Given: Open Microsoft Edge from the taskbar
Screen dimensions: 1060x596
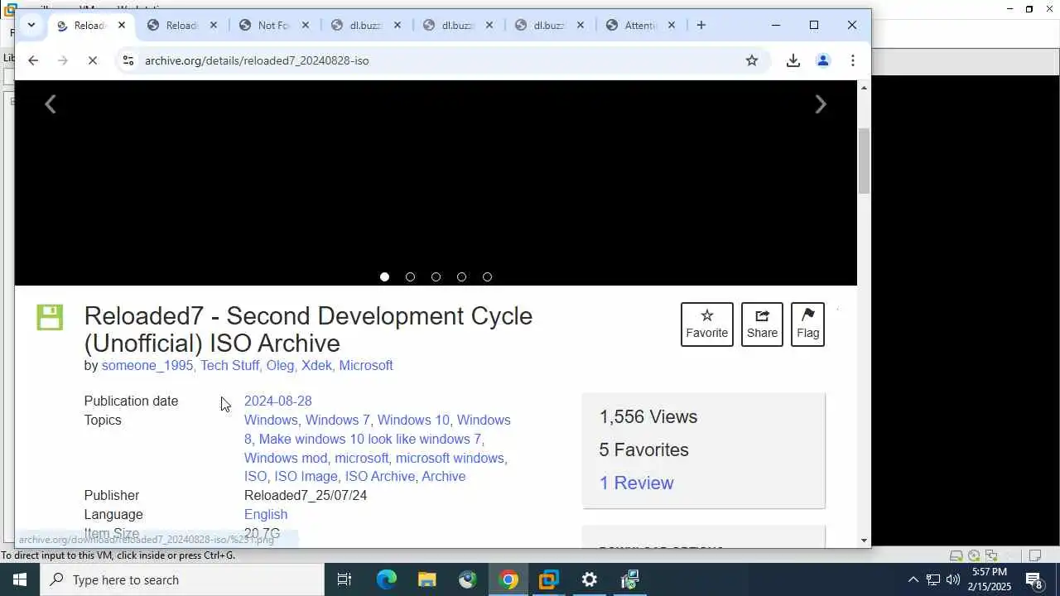Looking at the screenshot, I should 387,579.
